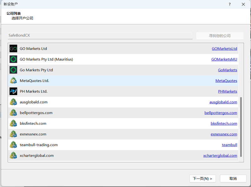This screenshot has height=187, width=251.
Task: Select the PH Markets Ltd. row
Action: (123, 91)
